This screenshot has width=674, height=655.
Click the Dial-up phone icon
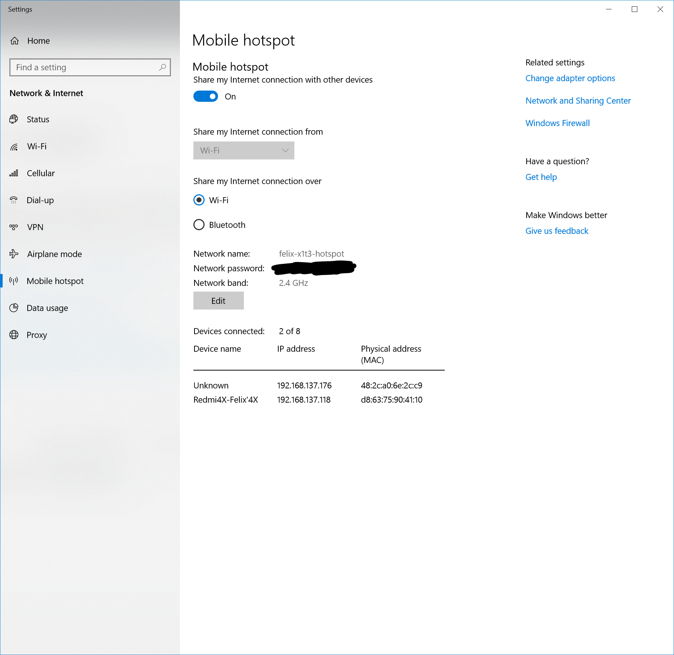14,200
